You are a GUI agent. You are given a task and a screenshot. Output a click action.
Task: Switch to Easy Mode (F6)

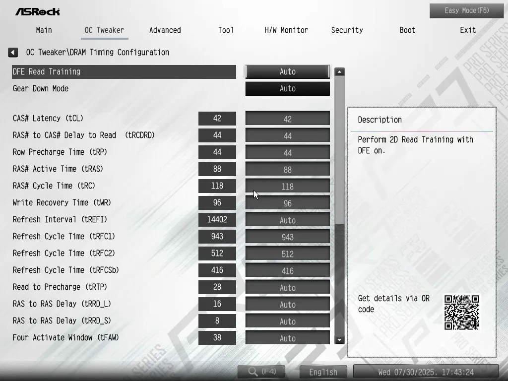(466, 11)
